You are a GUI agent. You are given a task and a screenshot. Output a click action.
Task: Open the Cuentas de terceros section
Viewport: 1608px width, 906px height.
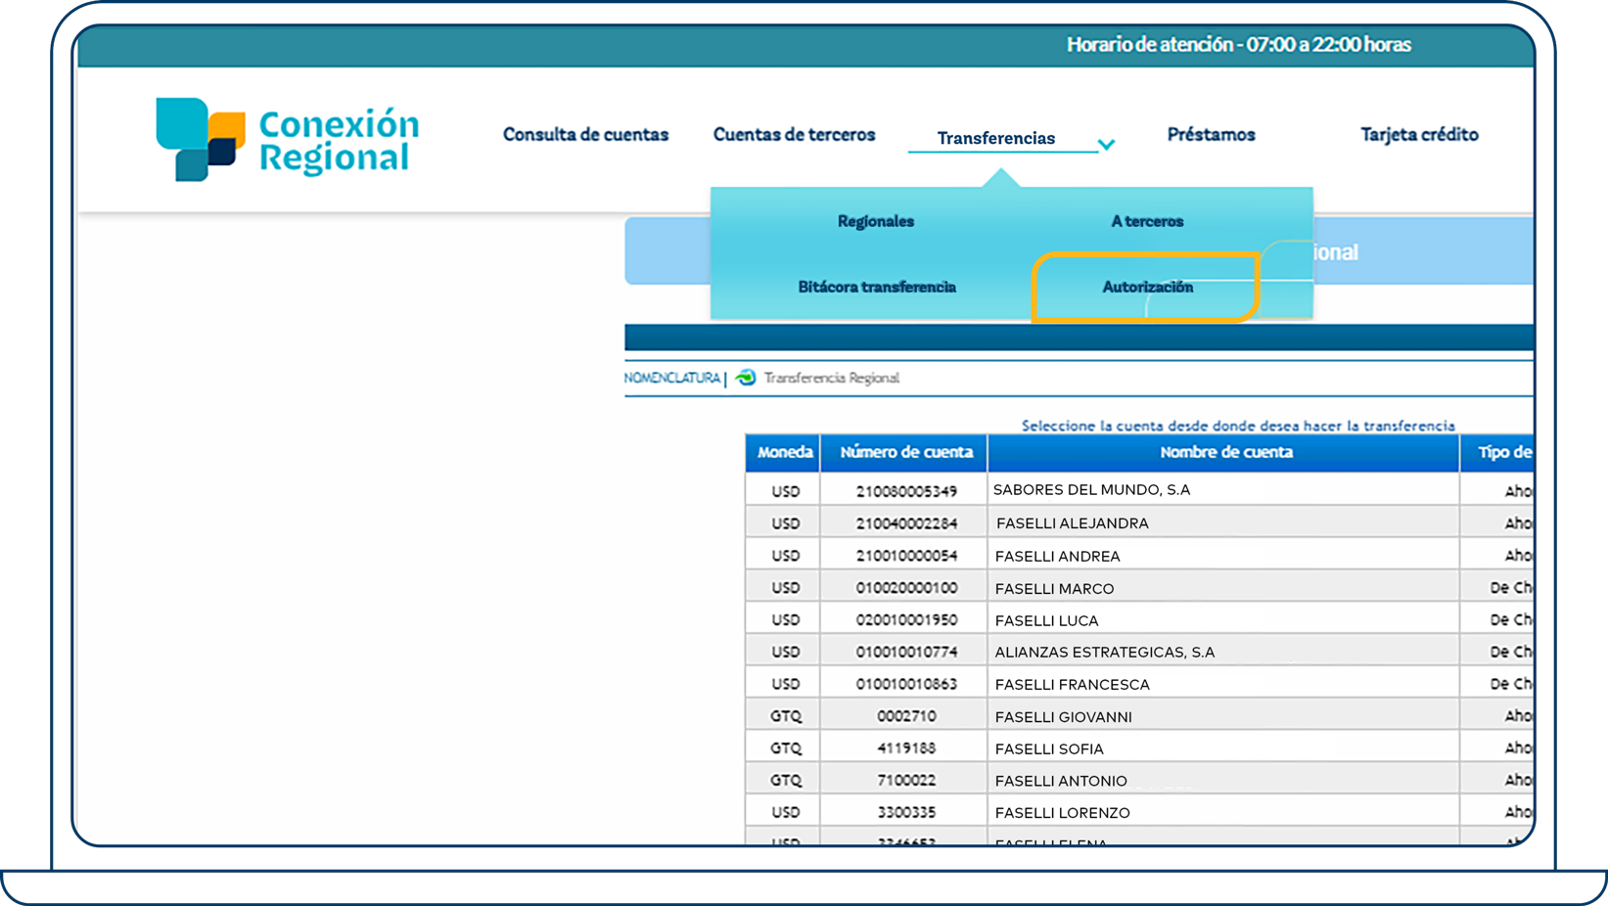[x=794, y=134]
